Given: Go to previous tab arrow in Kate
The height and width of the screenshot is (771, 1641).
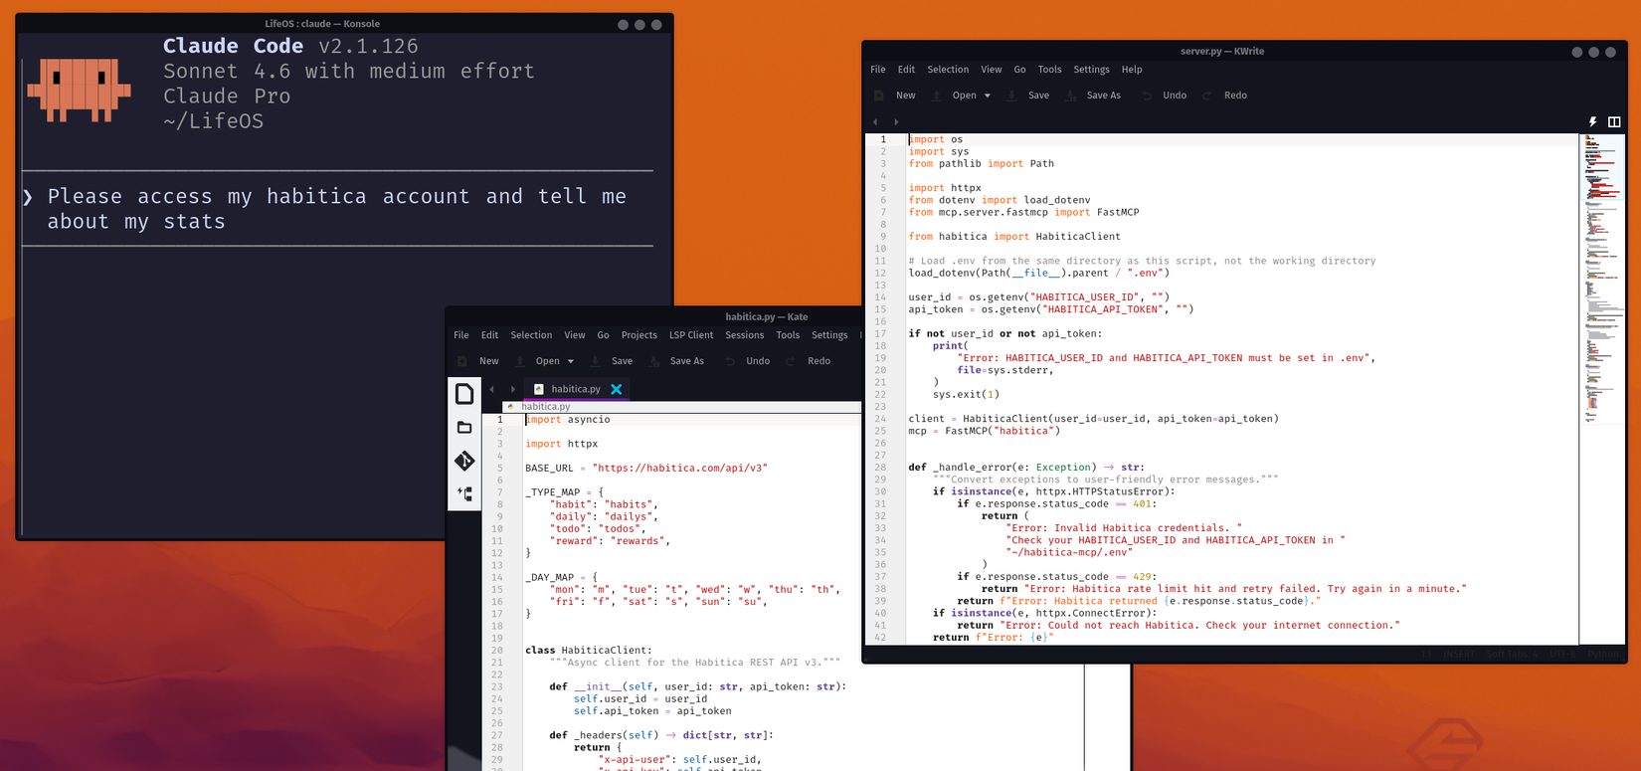Looking at the screenshot, I should (492, 389).
